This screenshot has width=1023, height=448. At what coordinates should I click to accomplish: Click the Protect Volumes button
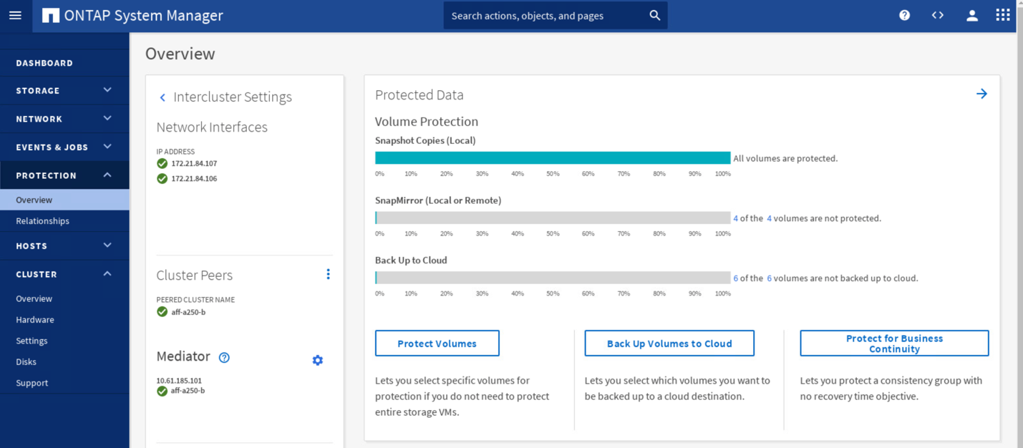pos(437,344)
